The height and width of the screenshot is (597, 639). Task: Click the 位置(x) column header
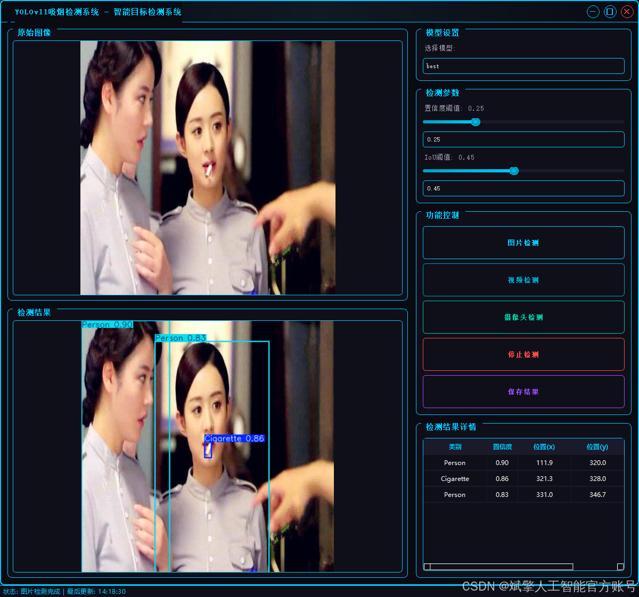[x=544, y=446]
